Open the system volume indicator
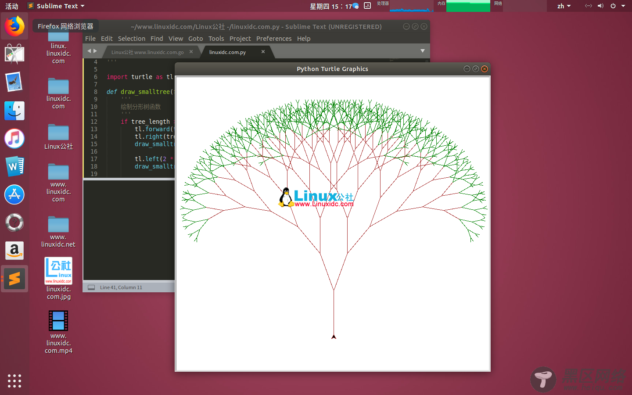Viewport: 632px width, 395px height. [600, 6]
